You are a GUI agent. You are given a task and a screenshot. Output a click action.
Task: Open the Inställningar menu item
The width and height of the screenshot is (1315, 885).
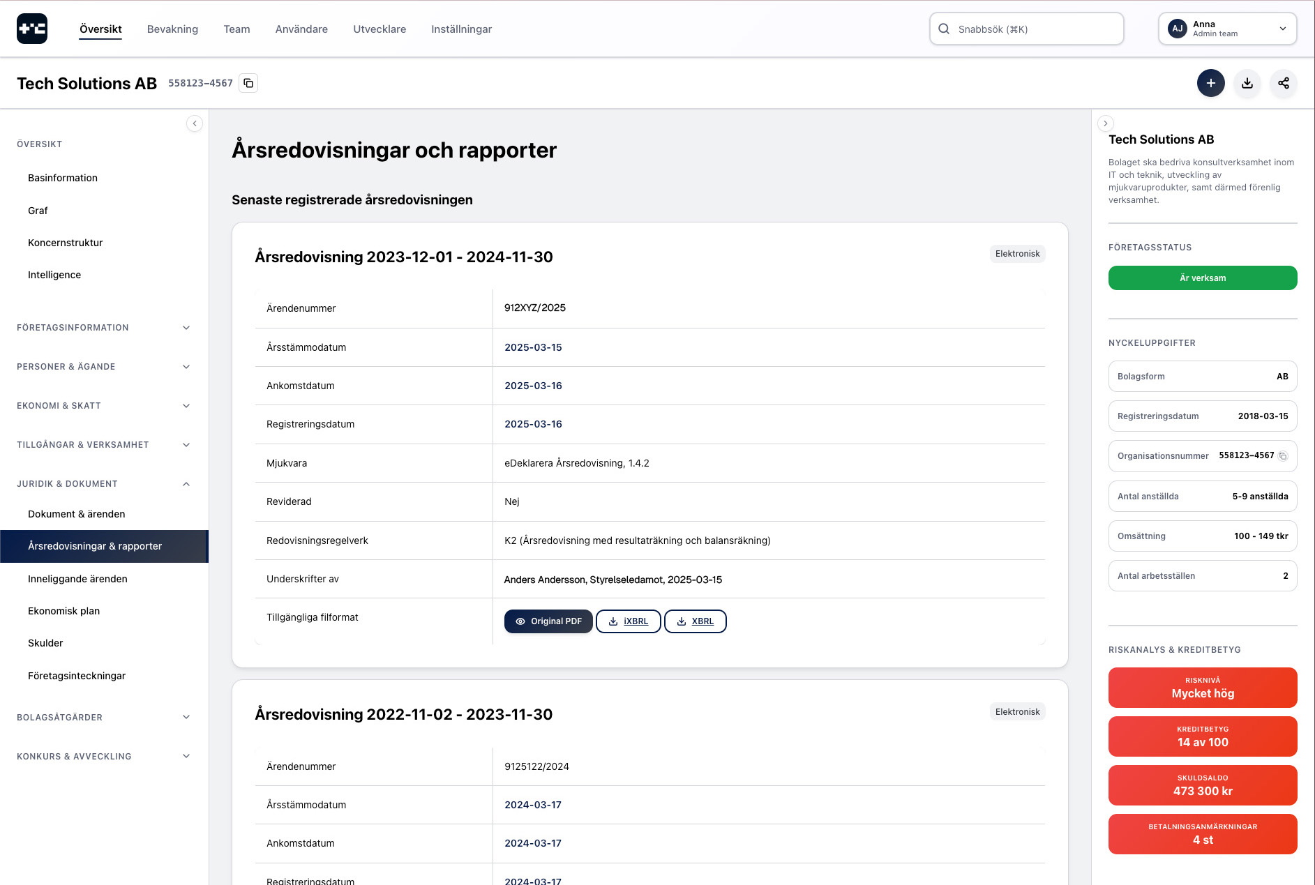(x=461, y=29)
